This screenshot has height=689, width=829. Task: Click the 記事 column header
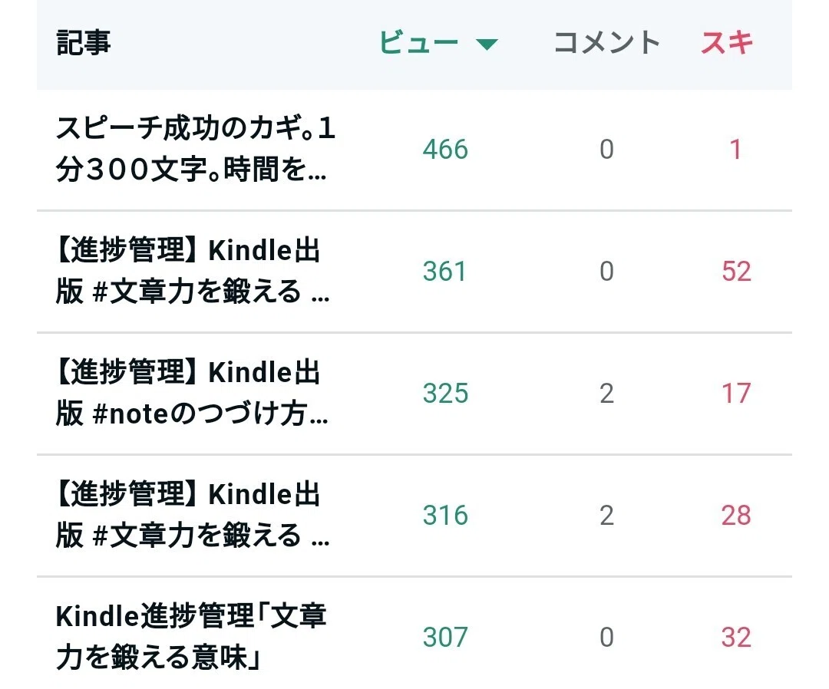point(83,42)
